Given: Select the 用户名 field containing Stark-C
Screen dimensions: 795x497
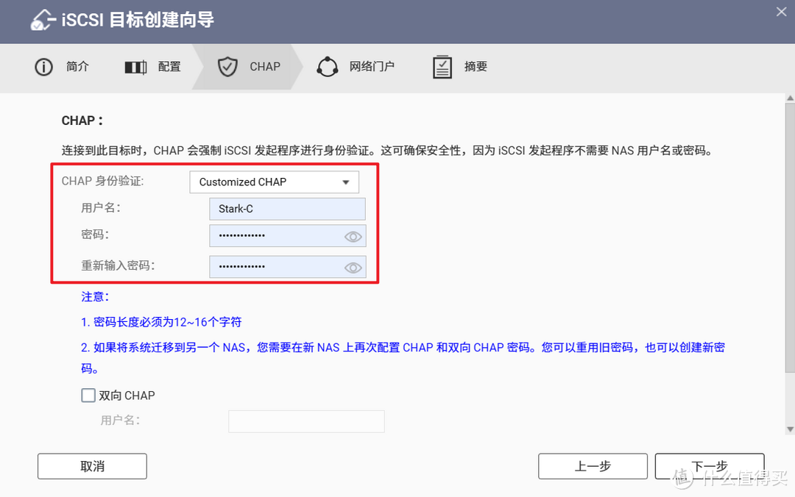Looking at the screenshot, I should pyautogui.click(x=287, y=209).
